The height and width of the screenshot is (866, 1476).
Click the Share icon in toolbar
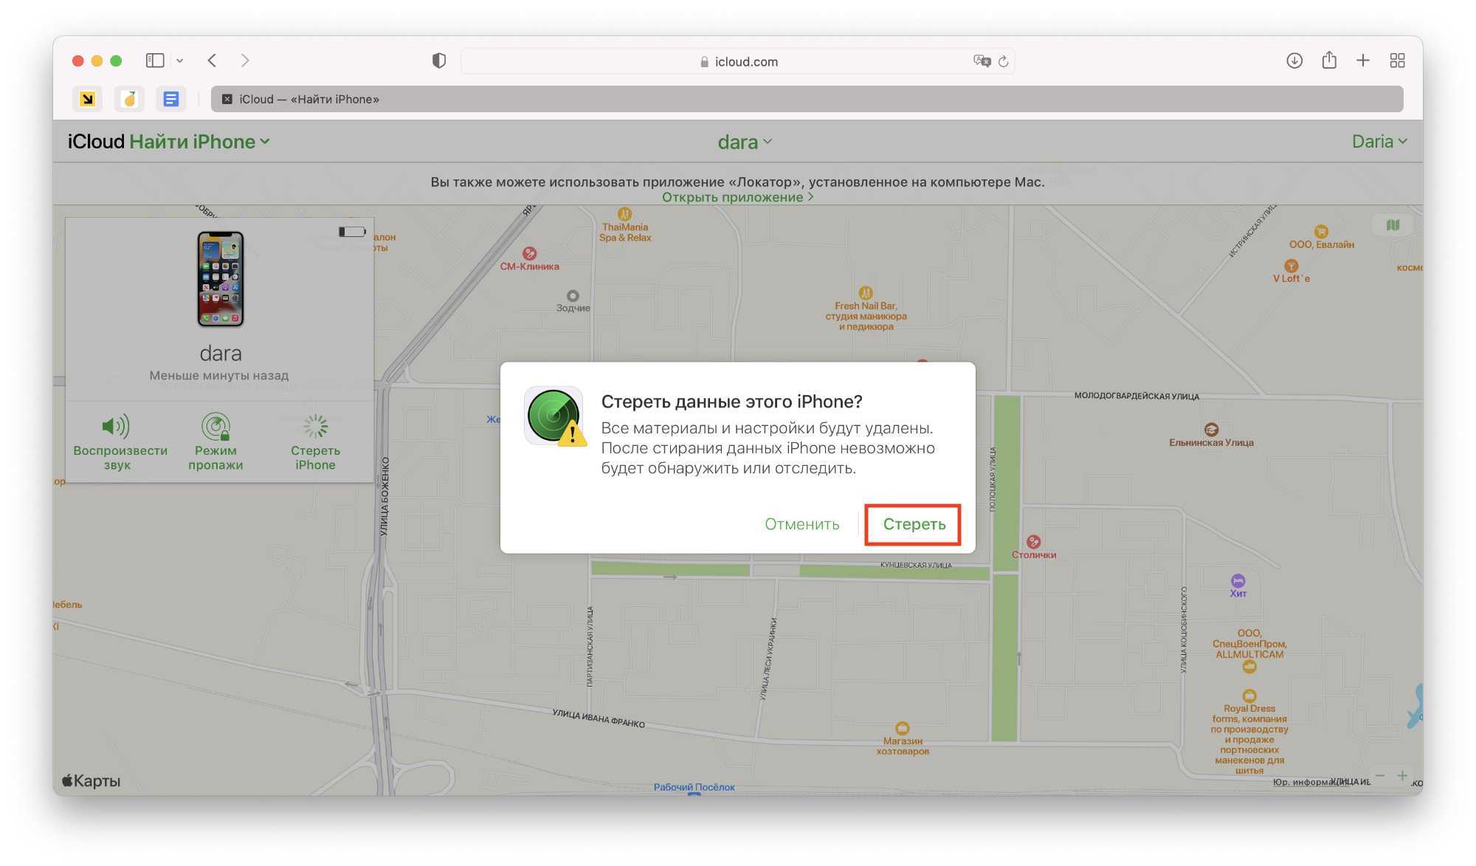click(x=1329, y=61)
